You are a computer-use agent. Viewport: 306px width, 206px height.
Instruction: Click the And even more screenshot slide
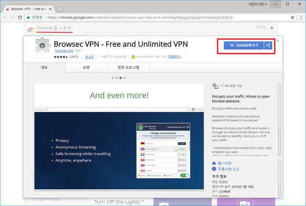coord(119,136)
